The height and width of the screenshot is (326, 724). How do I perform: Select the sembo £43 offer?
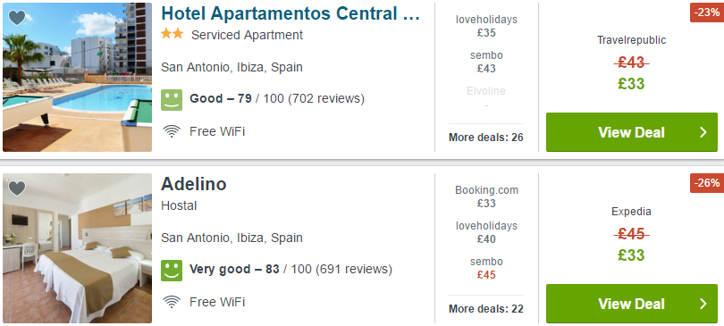pyautogui.click(x=486, y=62)
